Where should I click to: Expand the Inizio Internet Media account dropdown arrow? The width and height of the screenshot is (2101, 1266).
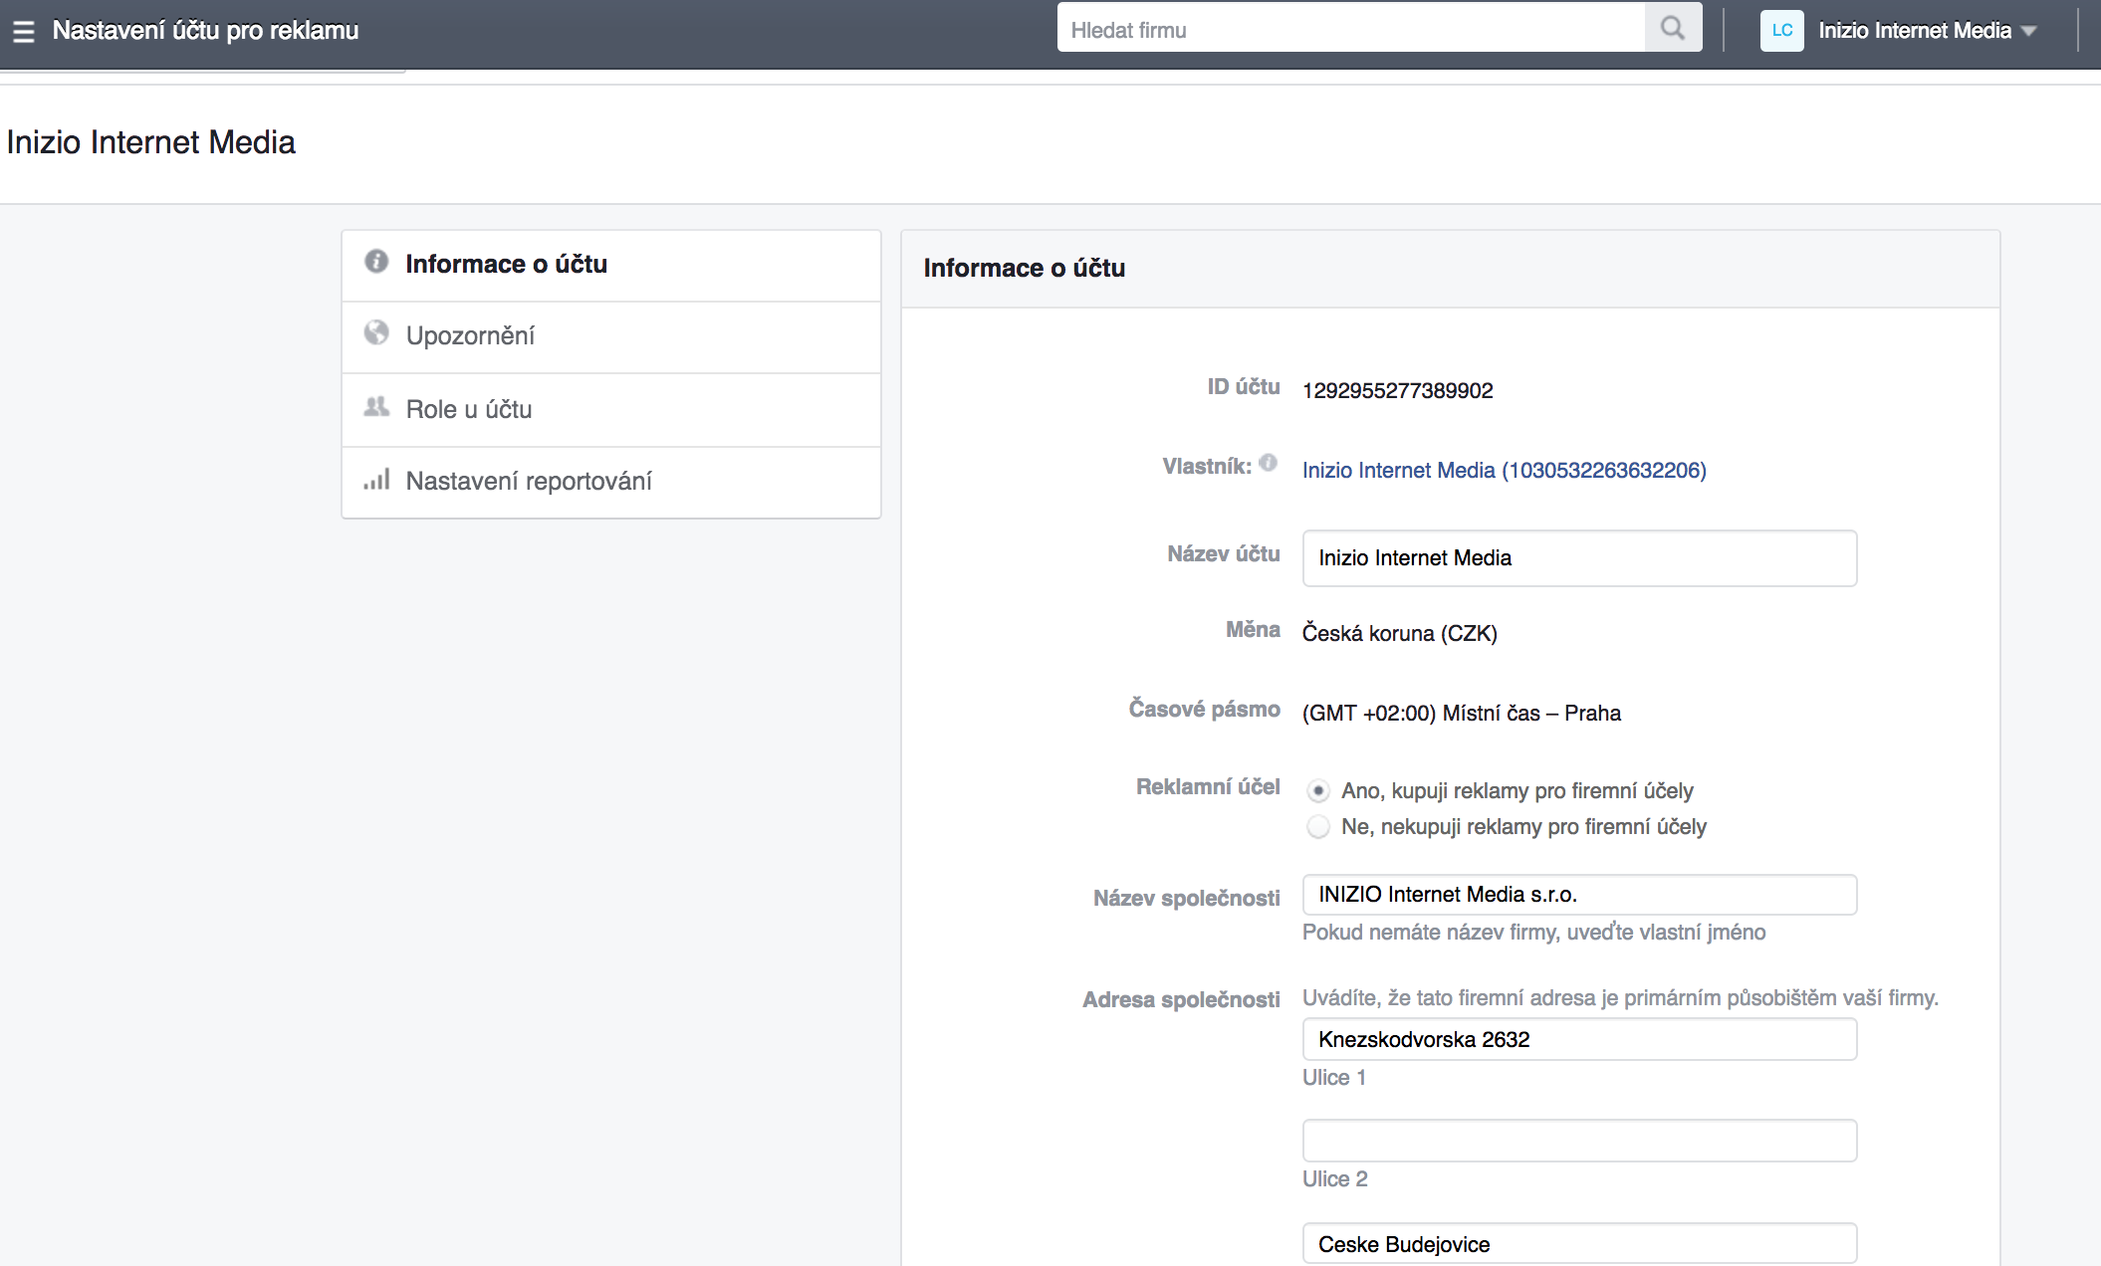[x=2028, y=32]
